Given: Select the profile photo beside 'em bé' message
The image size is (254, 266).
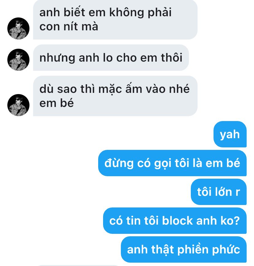Looking at the screenshot, I should click(18, 105).
